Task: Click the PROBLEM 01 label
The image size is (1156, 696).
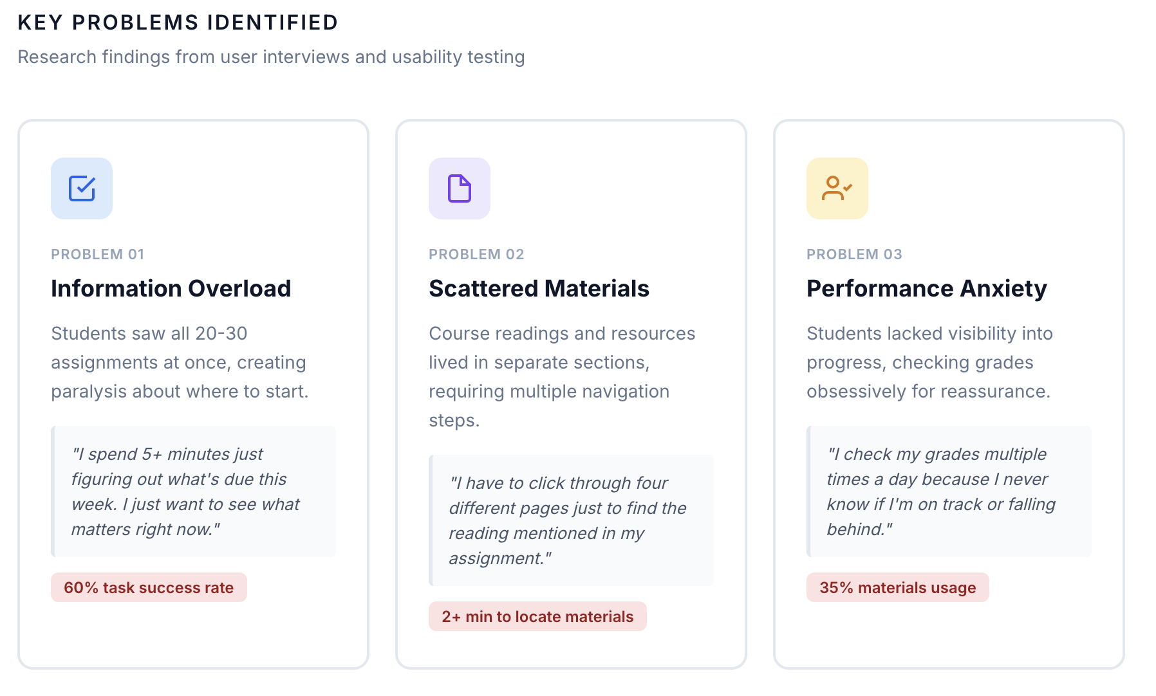Action: click(98, 254)
